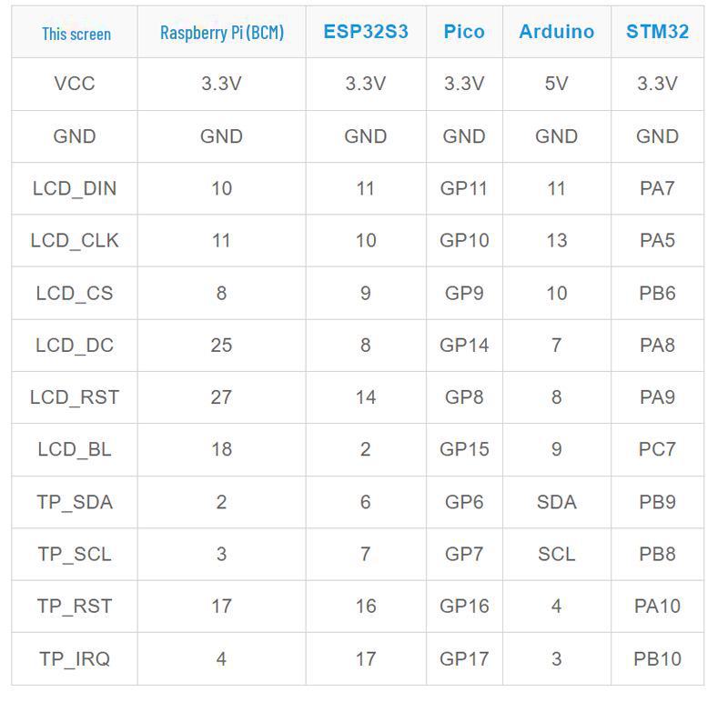The height and width of the screenshot is (702, 728).
Task: Select the VCC row label
Action: pyautogui.click(x=75, y=84)
